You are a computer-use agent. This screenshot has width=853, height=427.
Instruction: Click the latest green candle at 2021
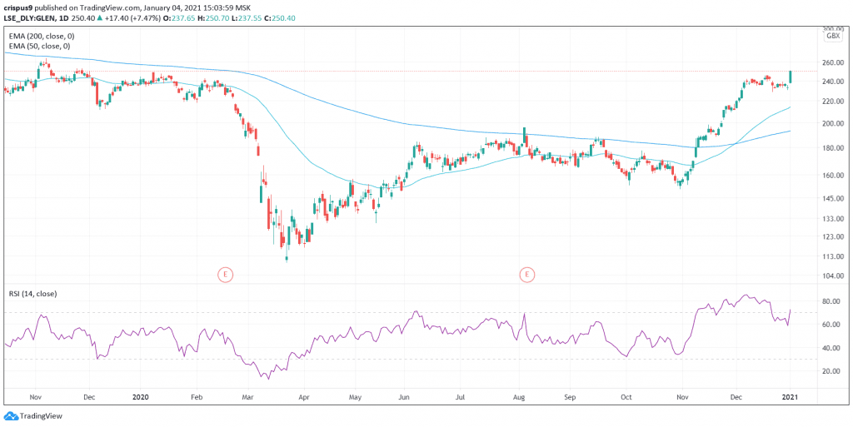tap(790, 77)
